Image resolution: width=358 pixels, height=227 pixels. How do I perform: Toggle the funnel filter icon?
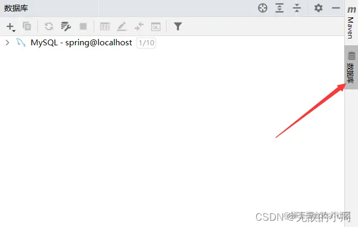(177, 26)
